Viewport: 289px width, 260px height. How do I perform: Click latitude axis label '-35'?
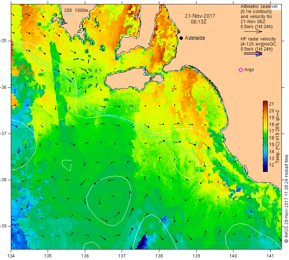point(4,41)
